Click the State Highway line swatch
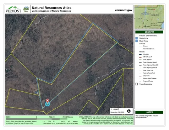This screenshot has height=130, width=169. tap(141, 60)
